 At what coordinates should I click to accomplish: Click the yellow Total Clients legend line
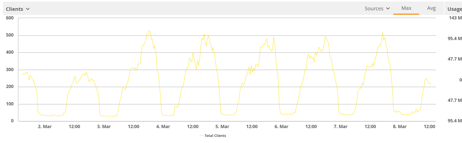(x=202, y=136)
